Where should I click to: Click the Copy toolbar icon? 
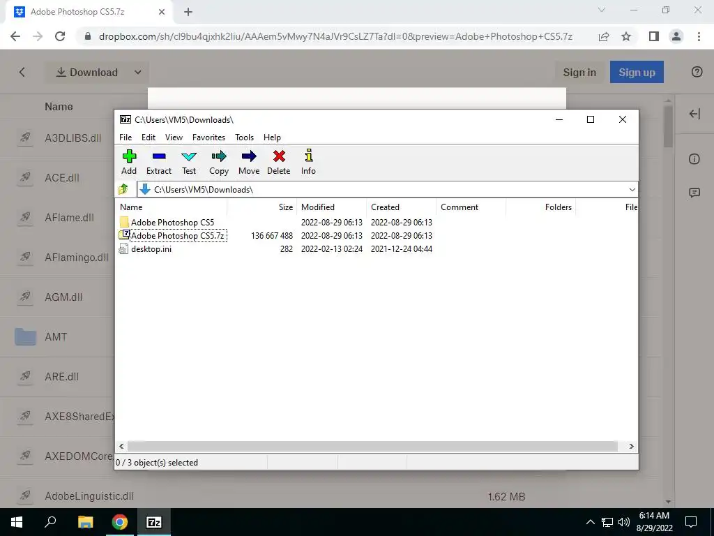218,162
